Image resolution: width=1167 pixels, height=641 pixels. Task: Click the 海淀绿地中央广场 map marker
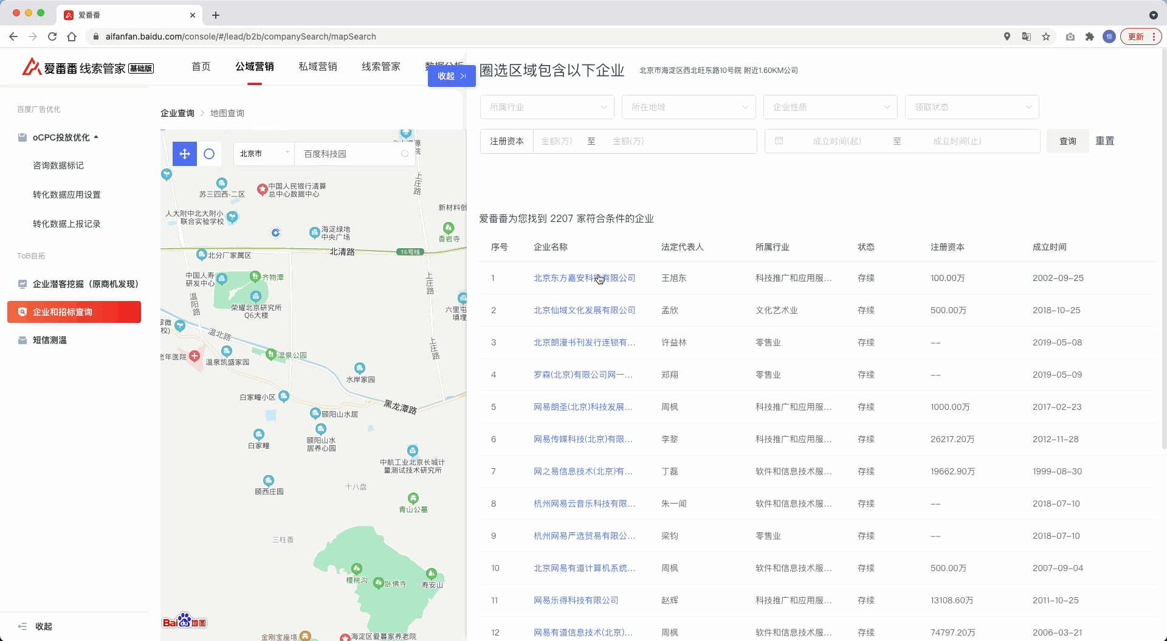point(314,232)
